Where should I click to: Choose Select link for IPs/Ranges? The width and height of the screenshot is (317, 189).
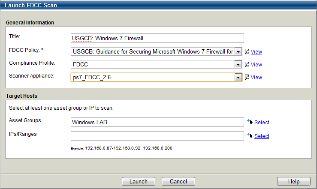(262, 136)
